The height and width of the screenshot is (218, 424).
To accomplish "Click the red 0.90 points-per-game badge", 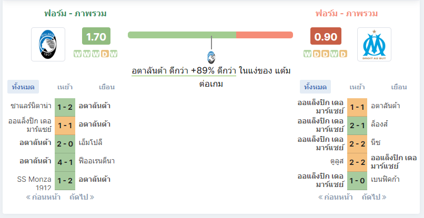I will (x=326, y=36).
